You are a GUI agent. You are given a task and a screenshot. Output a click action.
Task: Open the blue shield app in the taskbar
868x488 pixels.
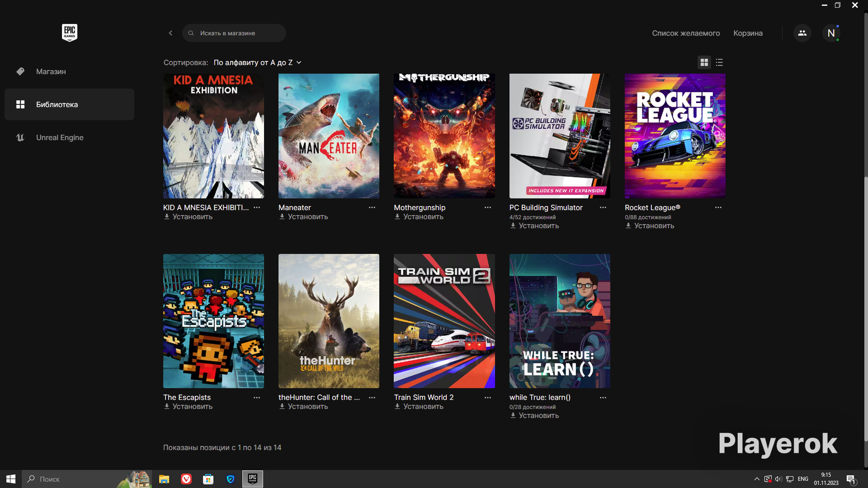click(230, 479)
